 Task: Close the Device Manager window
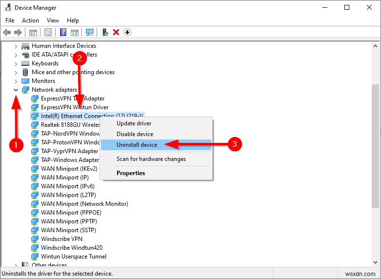[369, 7]
